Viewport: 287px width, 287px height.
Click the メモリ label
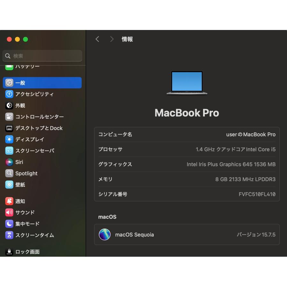106,179
